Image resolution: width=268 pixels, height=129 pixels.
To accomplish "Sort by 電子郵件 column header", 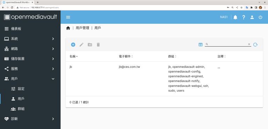I will pos(126,56).
